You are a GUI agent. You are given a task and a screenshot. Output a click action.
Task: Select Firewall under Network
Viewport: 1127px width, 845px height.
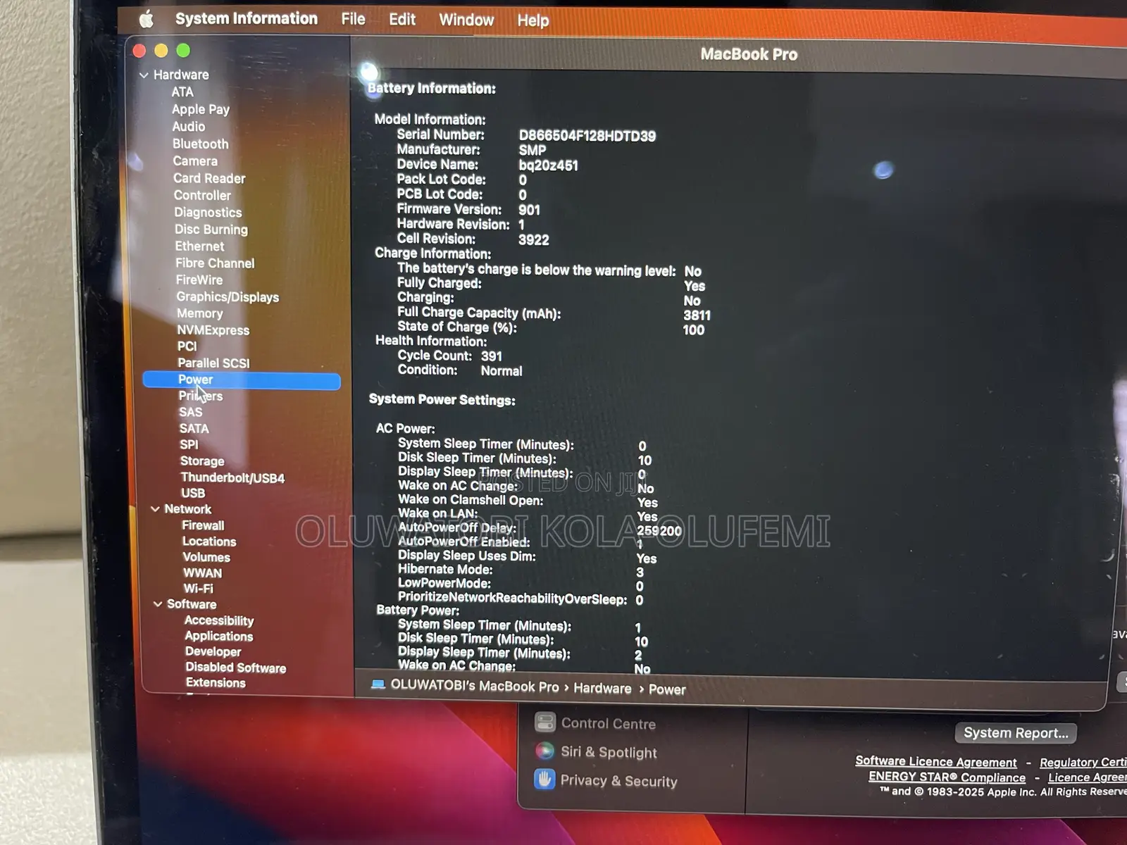coord(203,525)
